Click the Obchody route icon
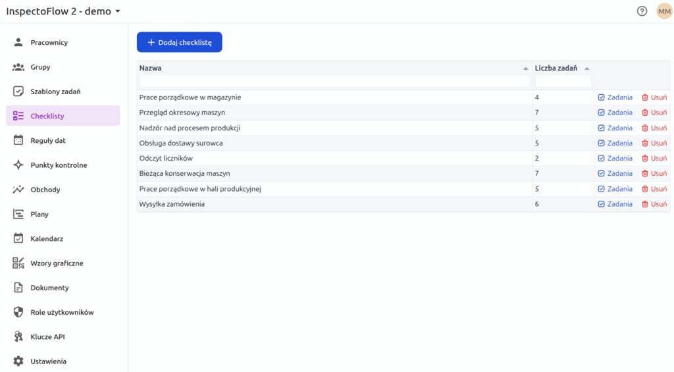 (18, 189)
